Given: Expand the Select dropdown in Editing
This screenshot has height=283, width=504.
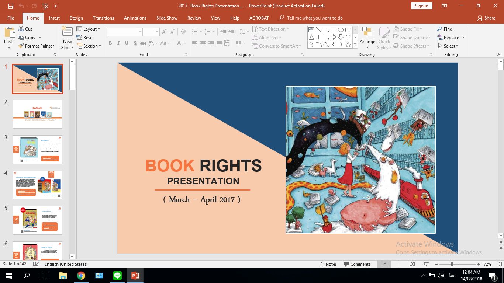Looking at the screenshot, I should click(x=448, y=46).
